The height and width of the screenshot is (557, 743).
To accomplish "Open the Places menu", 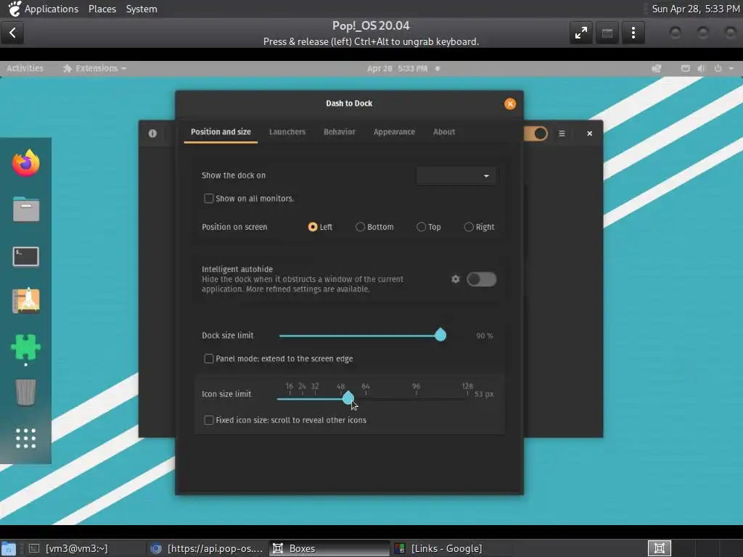I will coord(102,9).
